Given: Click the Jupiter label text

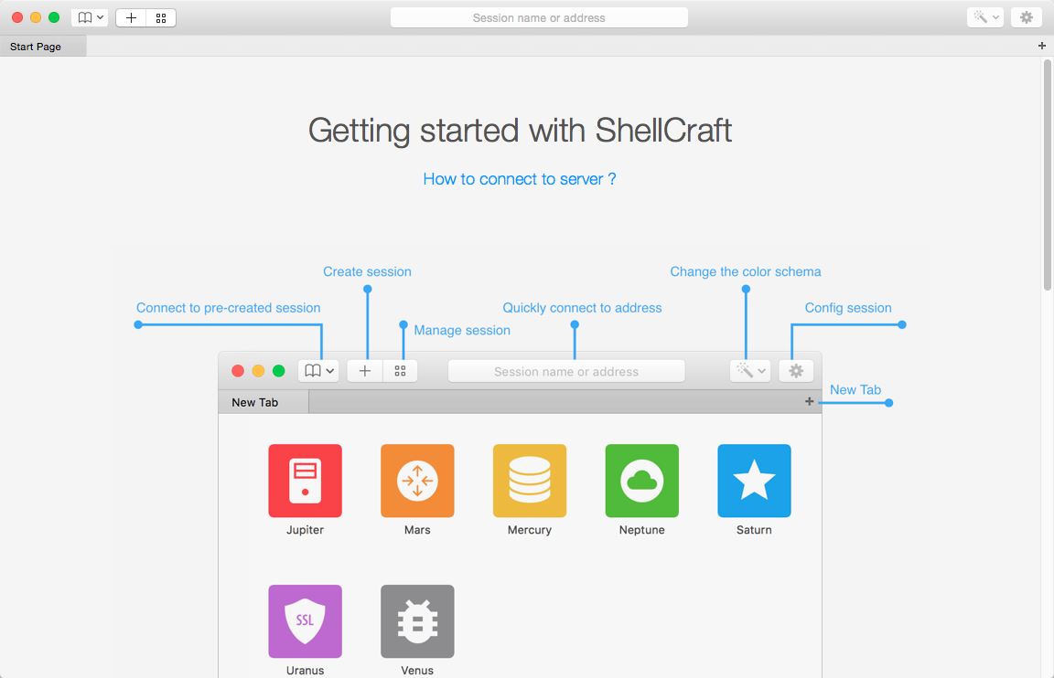Looking at the screenshot, I should click(x=306, y=530).
